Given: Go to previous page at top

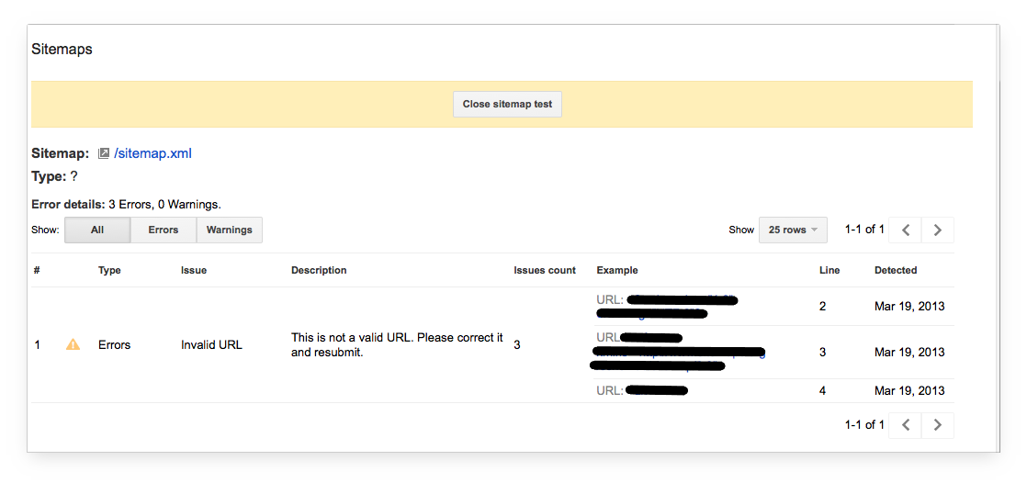Looking at the screenshot, I should [906, 230].
